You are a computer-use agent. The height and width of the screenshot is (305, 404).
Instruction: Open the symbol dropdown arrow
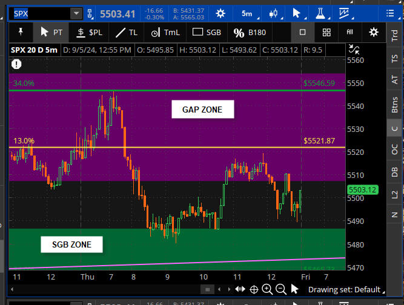(x=76, y=13)
